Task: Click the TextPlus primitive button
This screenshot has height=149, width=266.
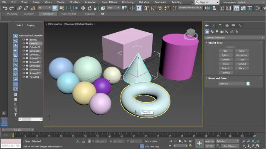Action: pos(225,73)
